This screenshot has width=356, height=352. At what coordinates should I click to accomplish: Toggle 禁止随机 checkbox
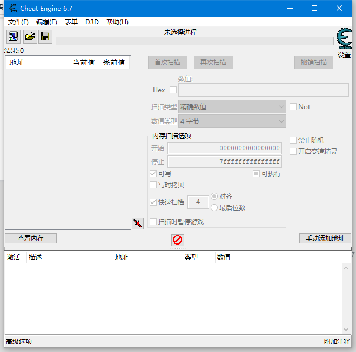(x=293, y=140)
